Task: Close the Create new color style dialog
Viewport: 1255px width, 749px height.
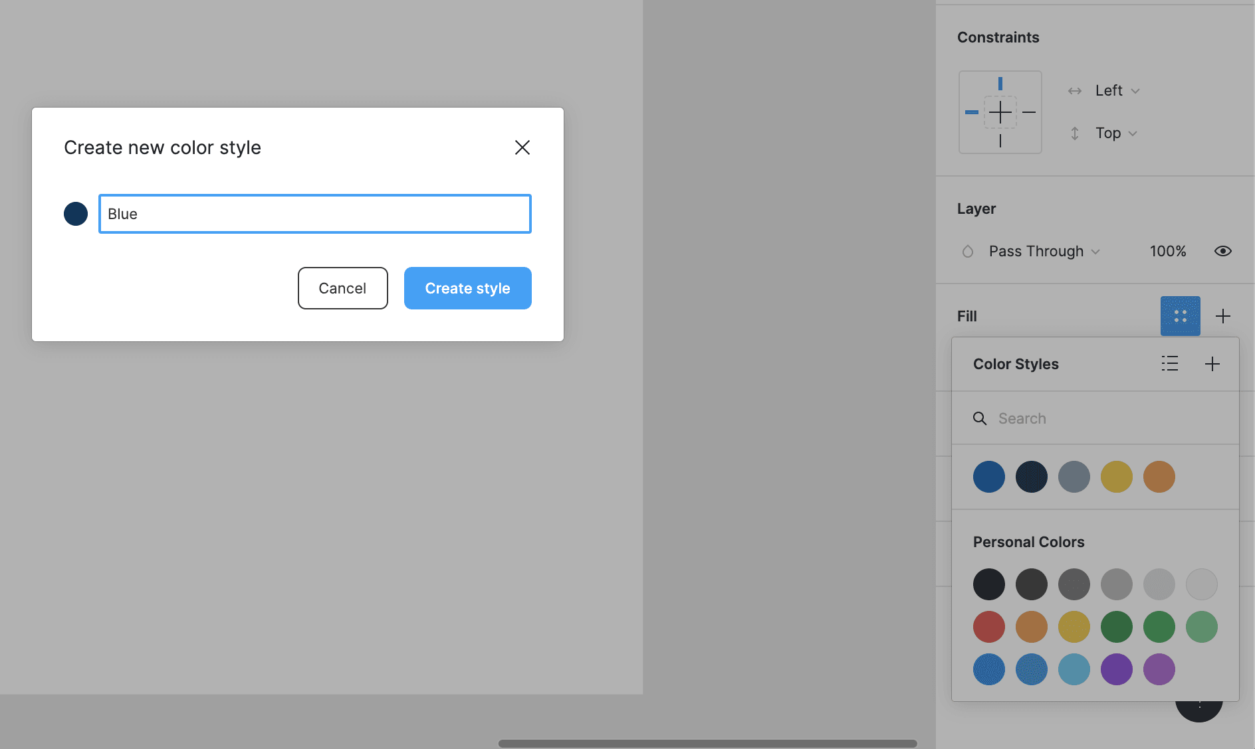Action: tap(522, 147)
